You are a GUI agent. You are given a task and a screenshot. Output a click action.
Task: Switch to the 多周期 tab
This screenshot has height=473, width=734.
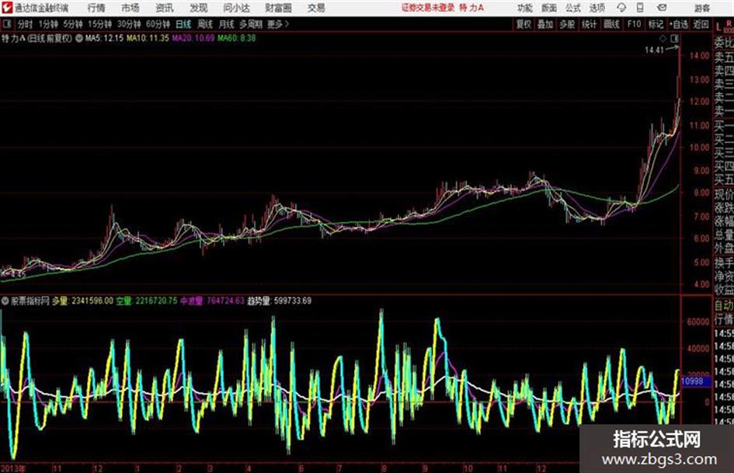point(251,24)
